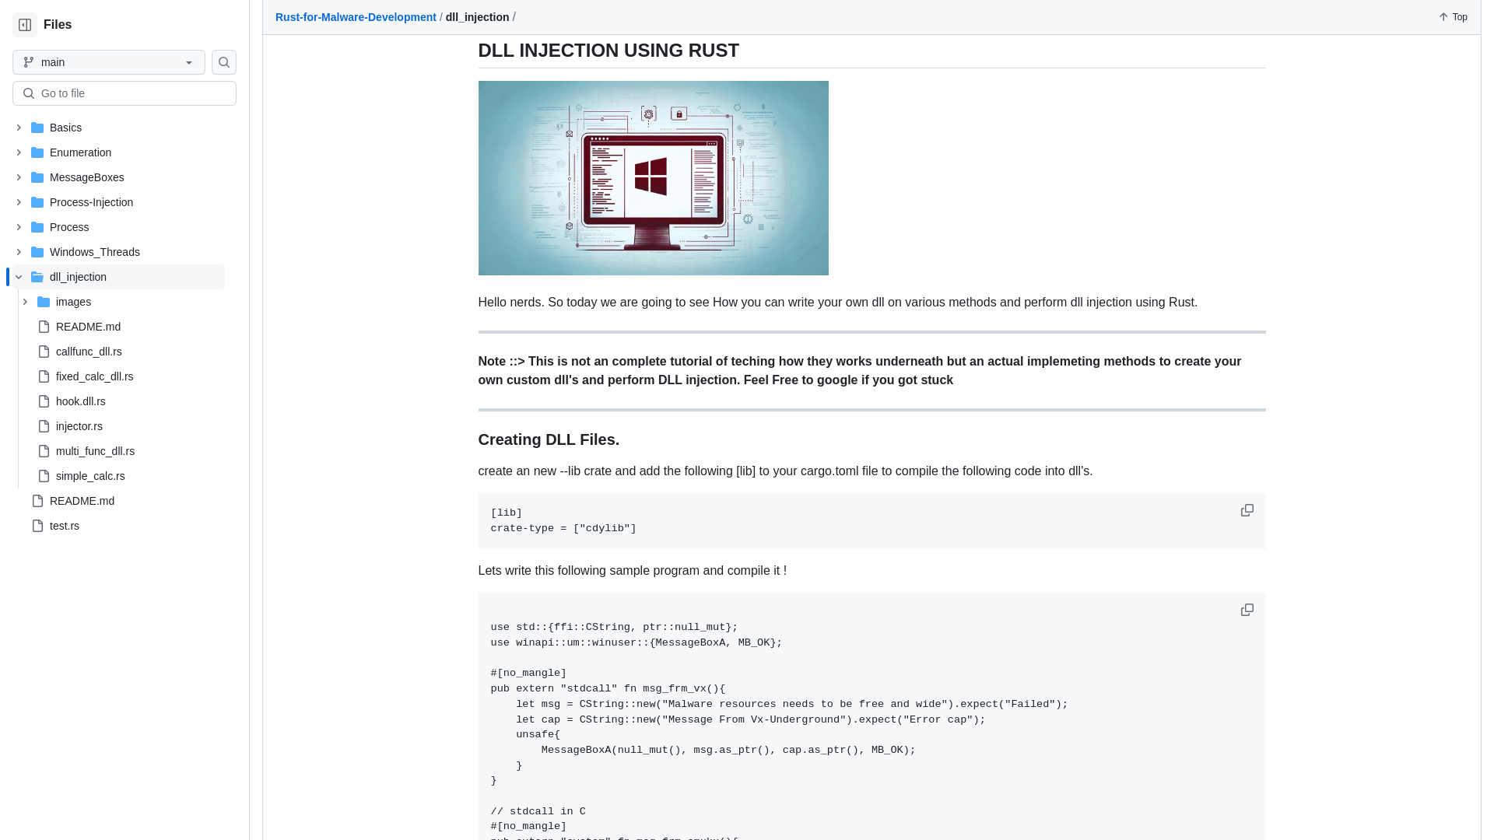Expand the Process-Injection folder chevron

[19, 202]
